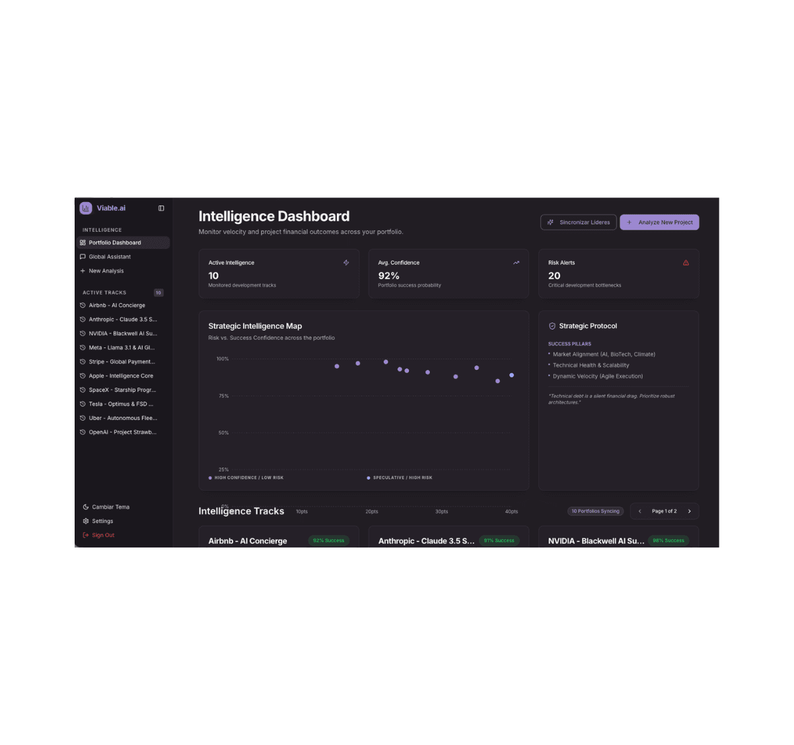Open Global Assistant in the sidebar
The width and height of the screenshot is (794, 745).
click(x=123, y=257)
